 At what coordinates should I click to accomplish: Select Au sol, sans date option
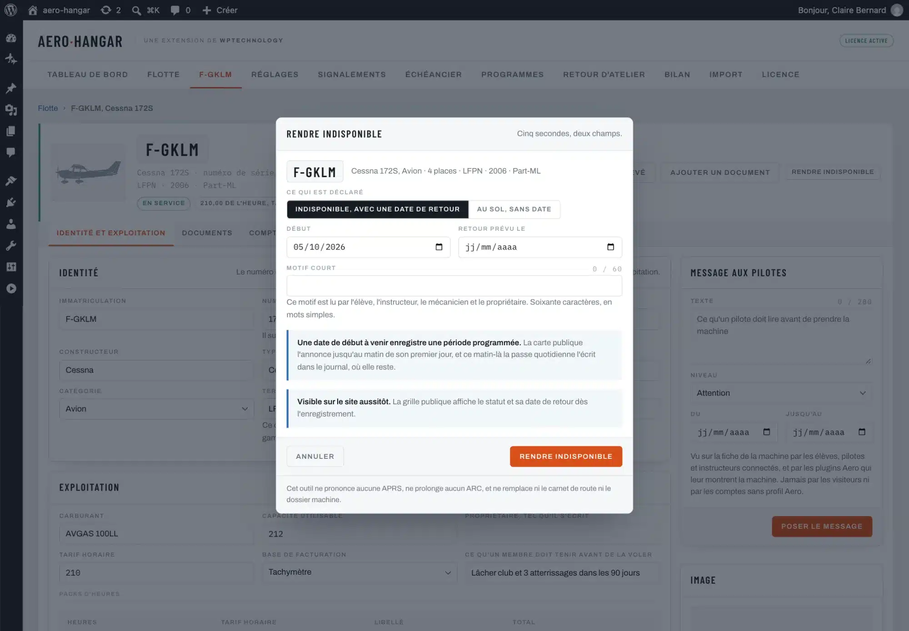514,209
